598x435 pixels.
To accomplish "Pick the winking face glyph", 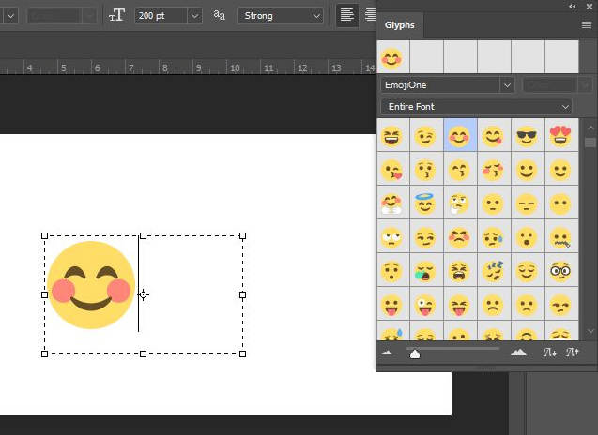I will (426, 137).
